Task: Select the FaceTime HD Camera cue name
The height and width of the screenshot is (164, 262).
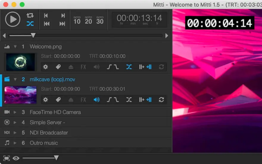Action: pos(55,112)
